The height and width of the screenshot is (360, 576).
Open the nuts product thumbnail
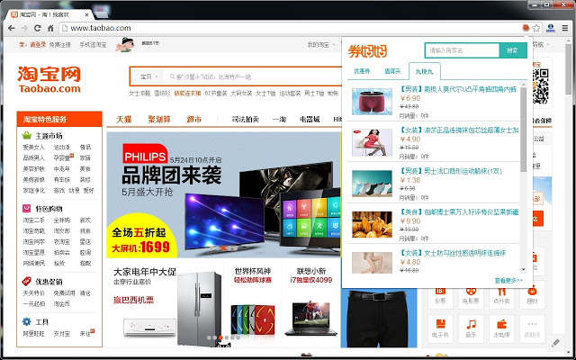[372, 224]
